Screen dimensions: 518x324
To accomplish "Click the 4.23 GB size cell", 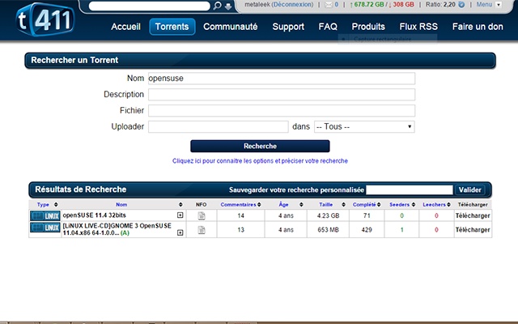I will [328, 215].
